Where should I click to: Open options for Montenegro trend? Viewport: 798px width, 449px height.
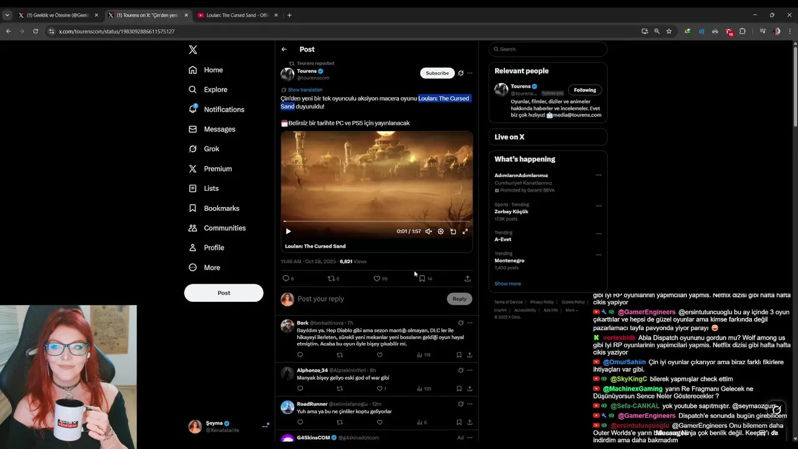598,255
